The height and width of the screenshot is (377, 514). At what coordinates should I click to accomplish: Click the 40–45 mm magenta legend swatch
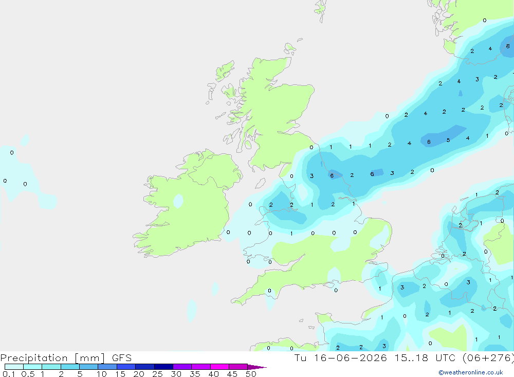(x=219, y=367)
